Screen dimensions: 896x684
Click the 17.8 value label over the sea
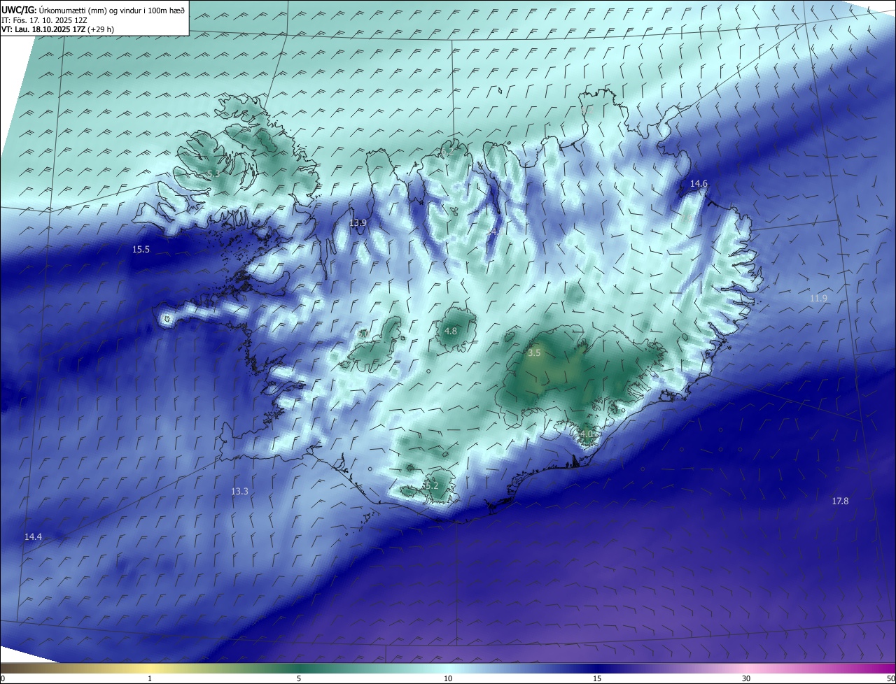click(x=840, y=501)
